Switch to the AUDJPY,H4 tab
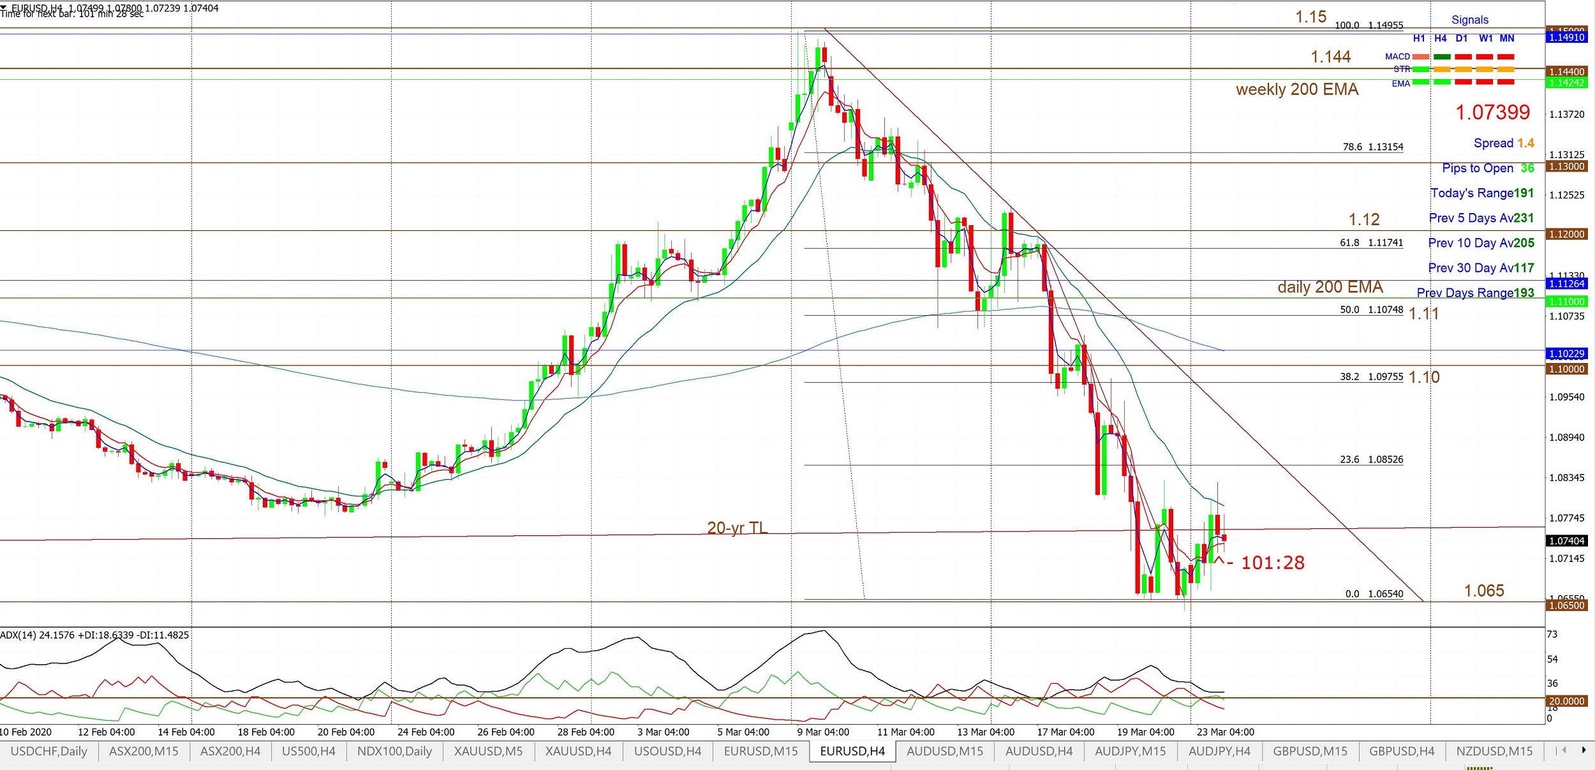This screenshot has height=770, width=1595. 1220,751
